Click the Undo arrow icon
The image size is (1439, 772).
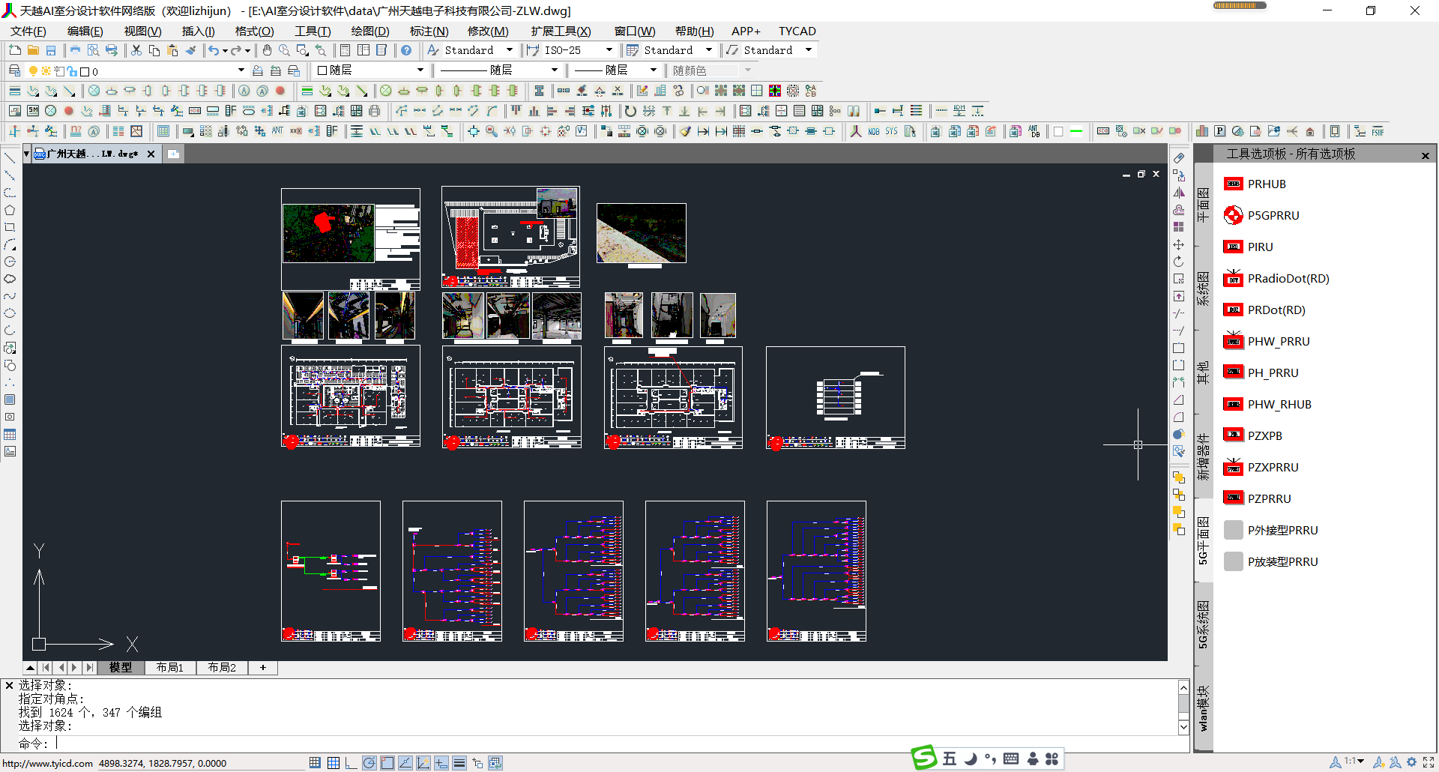pyautogui.click(x=214, y=50)
